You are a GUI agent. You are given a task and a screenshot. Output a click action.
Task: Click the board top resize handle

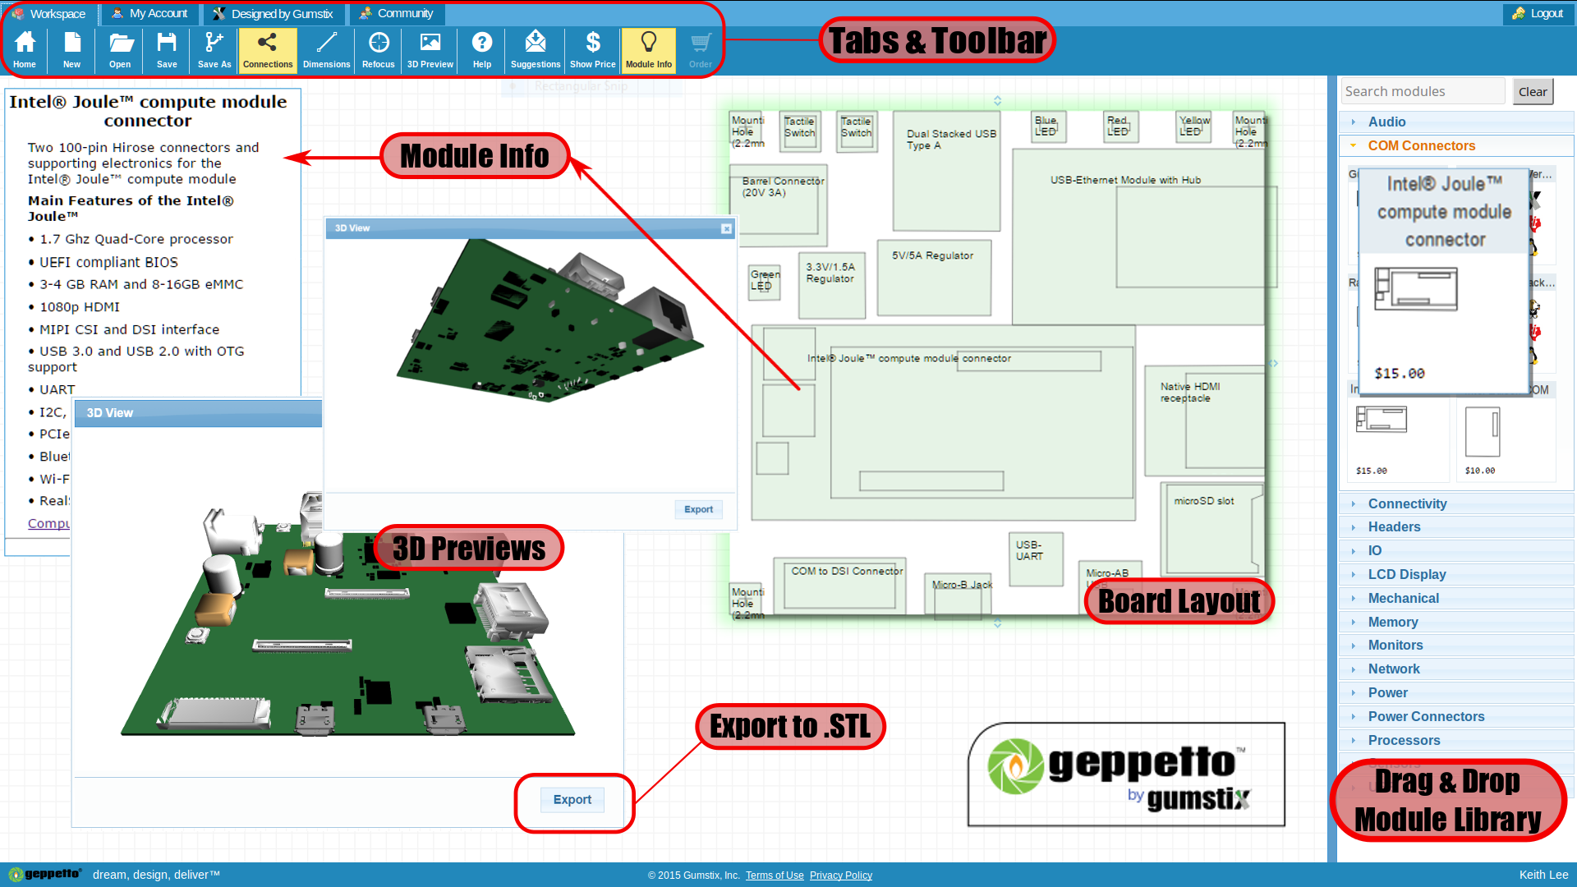(997, 100)
